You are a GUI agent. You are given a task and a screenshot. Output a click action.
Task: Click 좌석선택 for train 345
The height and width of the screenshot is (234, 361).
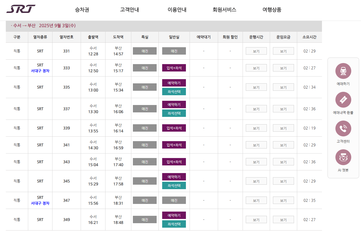click(174, 185)
